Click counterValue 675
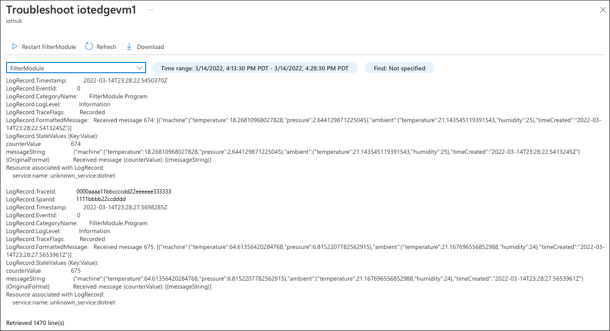Image resolution: width=610 pixels, height=331 pixels. point(76,270)
